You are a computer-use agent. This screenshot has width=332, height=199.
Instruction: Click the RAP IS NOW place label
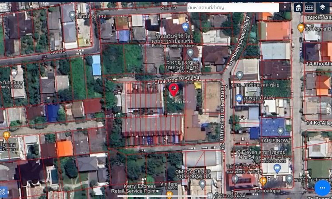click(274, 141)
